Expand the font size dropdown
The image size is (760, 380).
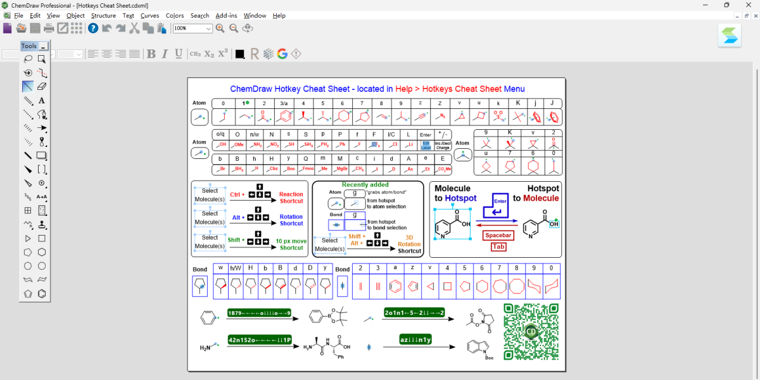click(x=79, y=54)
